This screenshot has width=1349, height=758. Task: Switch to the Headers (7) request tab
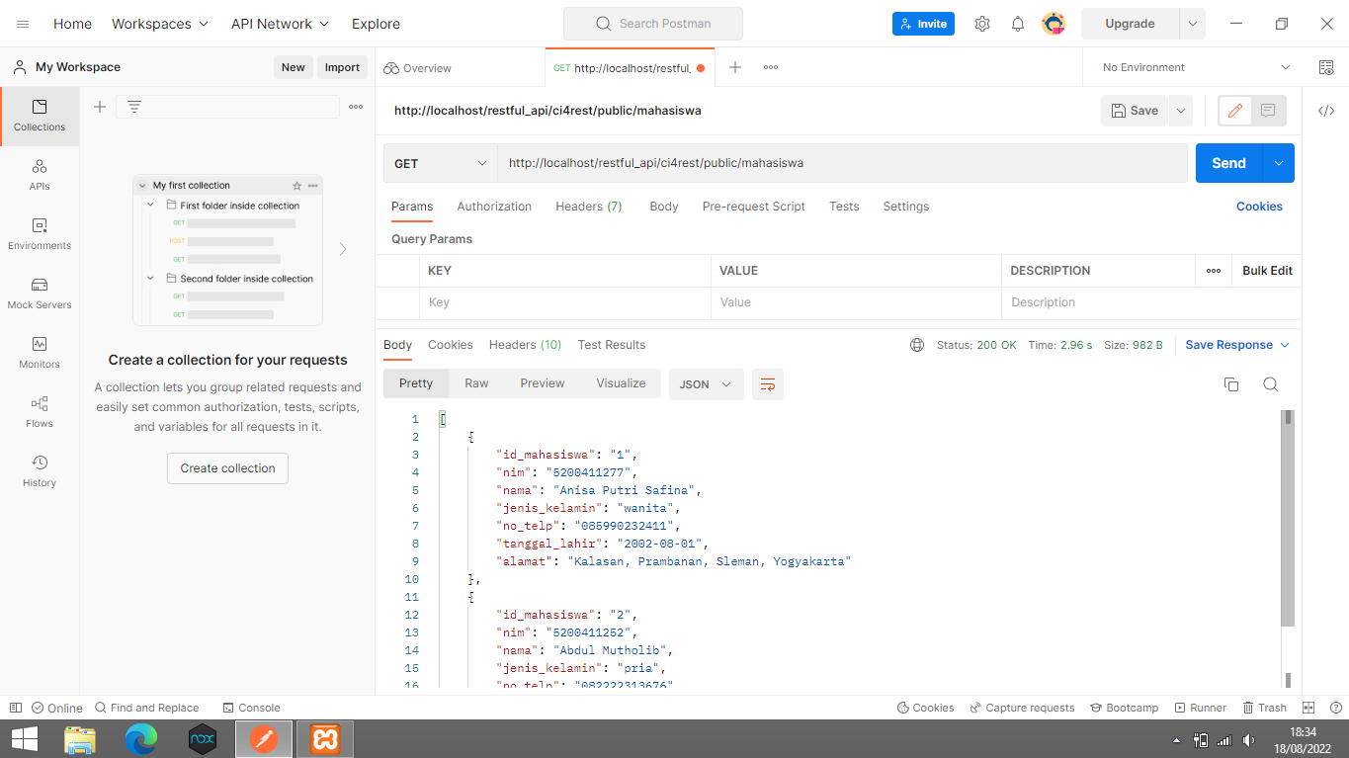(589, 207)
